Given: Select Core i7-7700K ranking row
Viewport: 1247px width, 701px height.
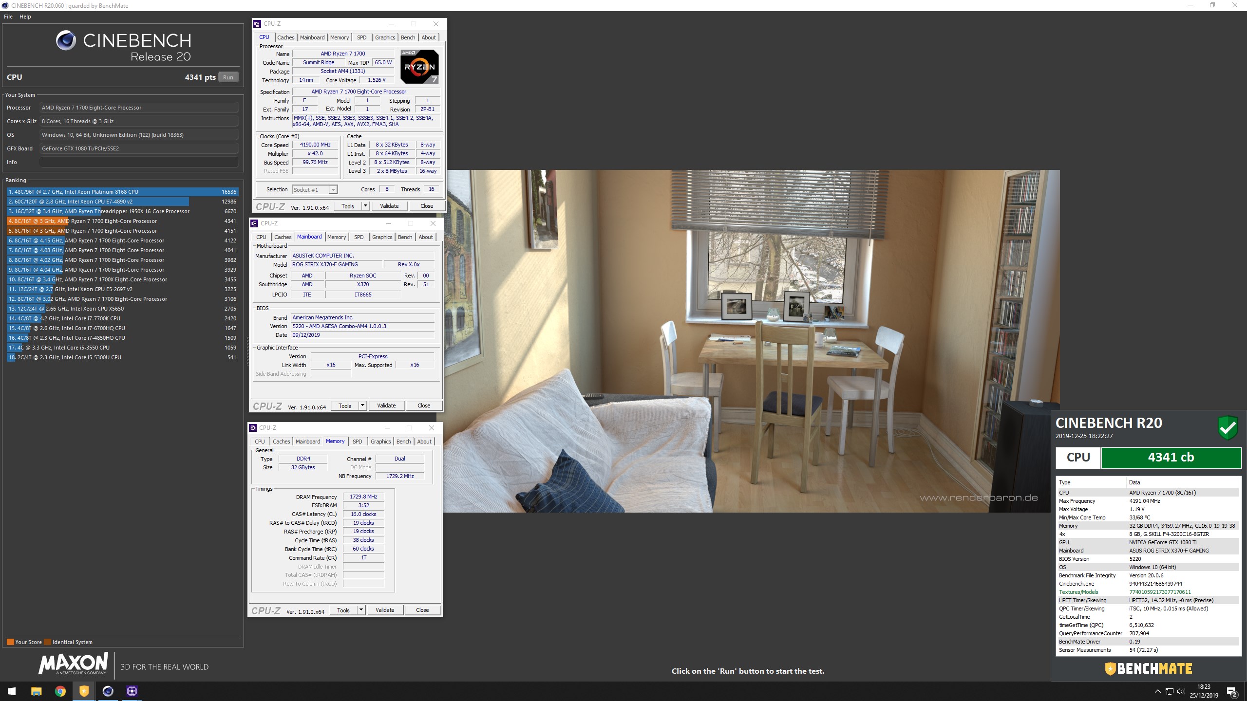Looking at the screenshot, I should pos(122,318).
